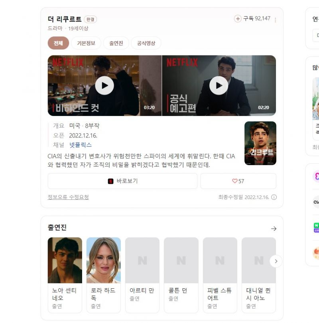Open the 넷플릭스 channel link
Image resolution: width=319 pixels, height=323 pixels.
[80, 145]
